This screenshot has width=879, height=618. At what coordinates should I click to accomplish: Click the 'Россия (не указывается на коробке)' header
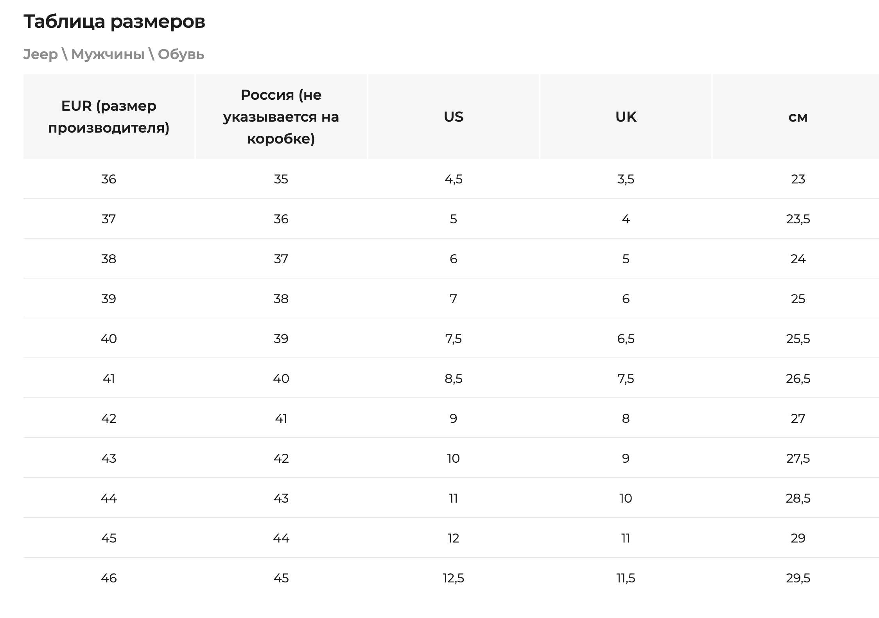pyautogui.click(x=281, y=117)
